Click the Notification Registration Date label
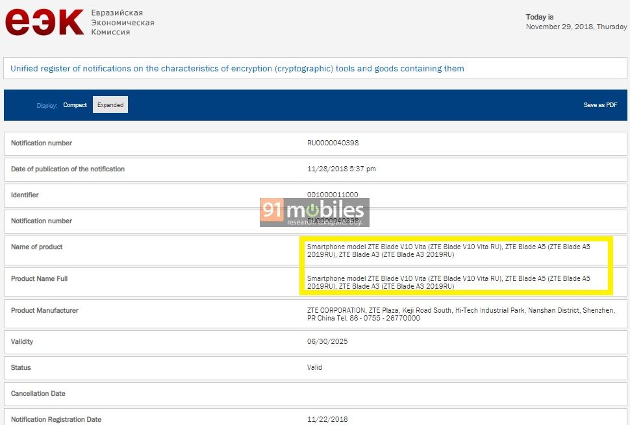 point(56,419)
